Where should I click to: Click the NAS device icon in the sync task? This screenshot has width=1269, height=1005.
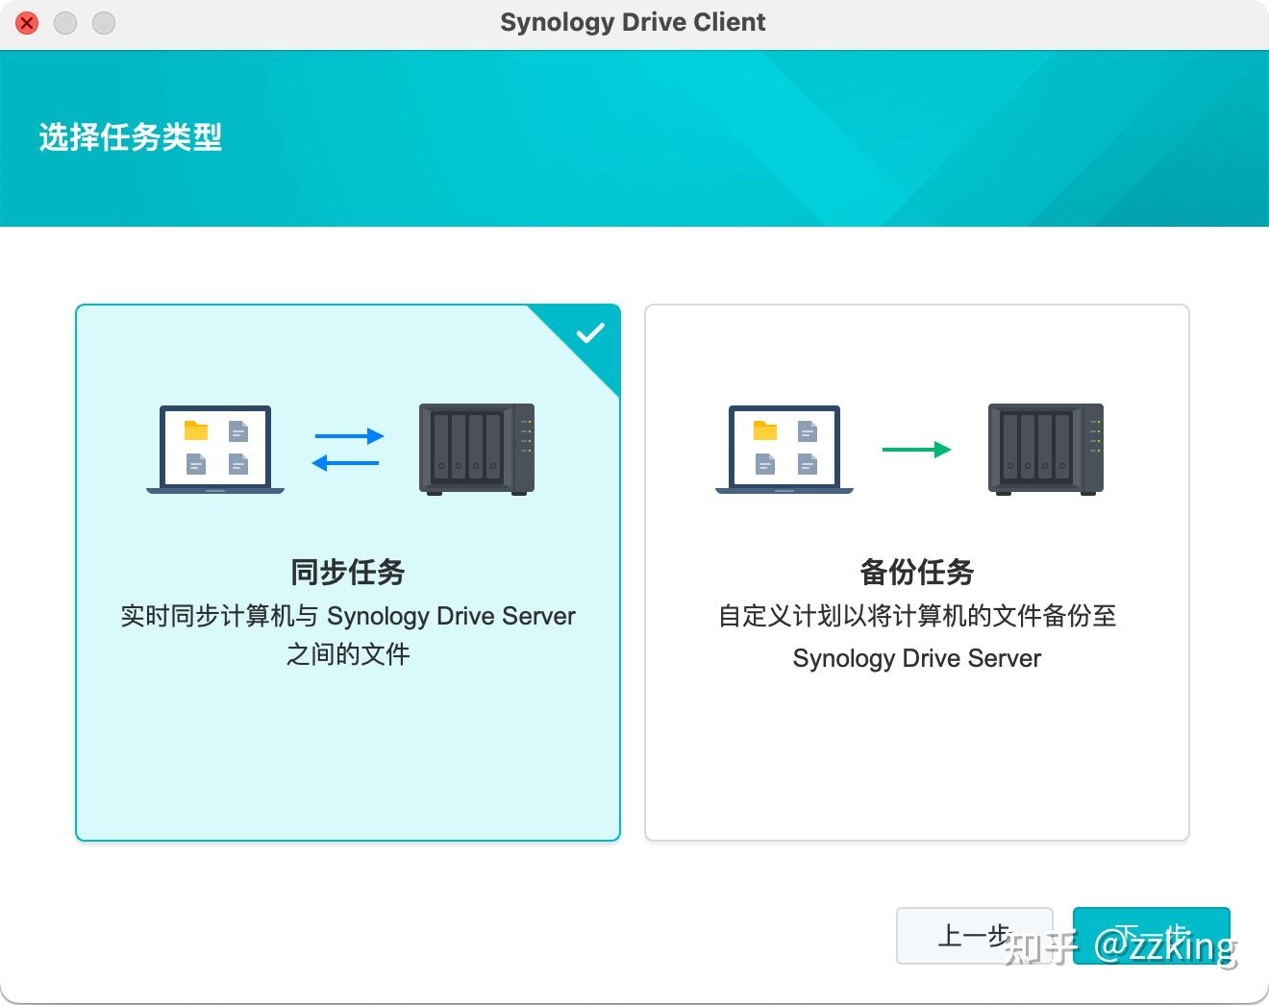tap(476, 449)
